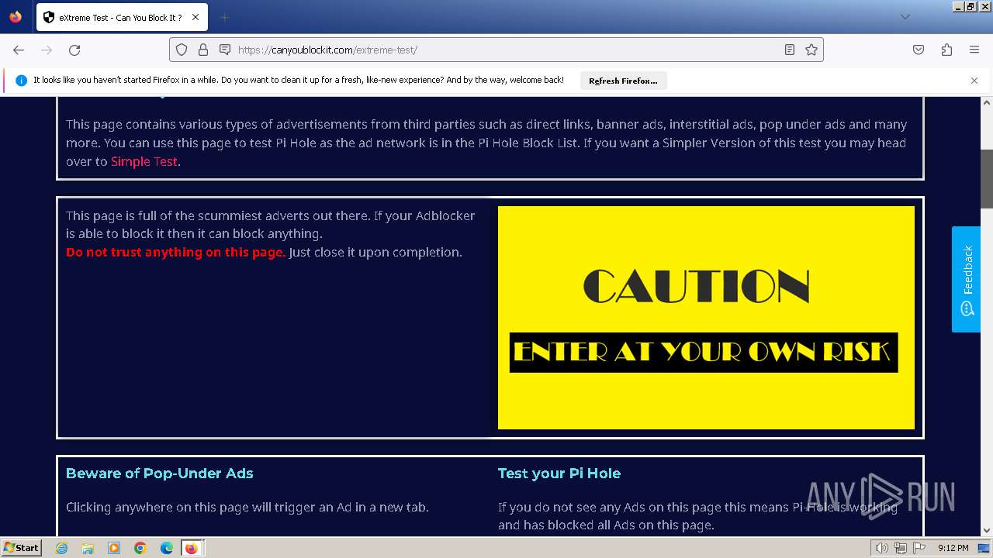The width and height of the screenshot is (993, 558).
Task: Go forward one page
Action: click(x=47, y=50)
